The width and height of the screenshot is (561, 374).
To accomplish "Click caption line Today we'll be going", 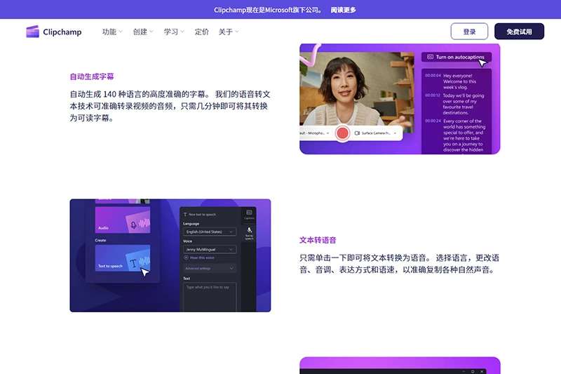I will pyautogui.click(x=464, y=104).
